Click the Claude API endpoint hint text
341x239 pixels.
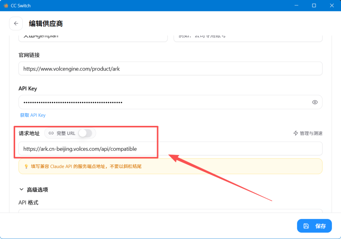coord(86,167)
